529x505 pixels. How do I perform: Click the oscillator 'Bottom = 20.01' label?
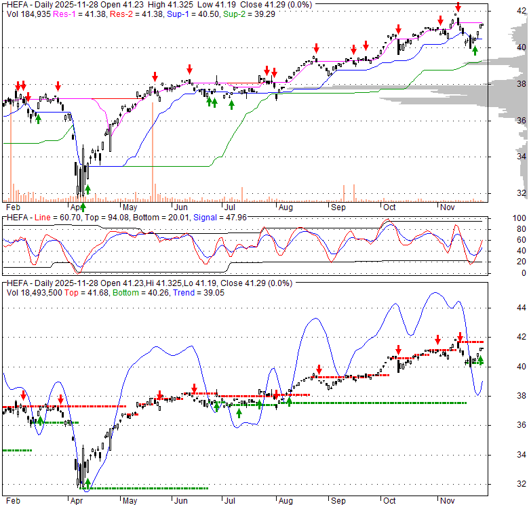click(161, 218)
